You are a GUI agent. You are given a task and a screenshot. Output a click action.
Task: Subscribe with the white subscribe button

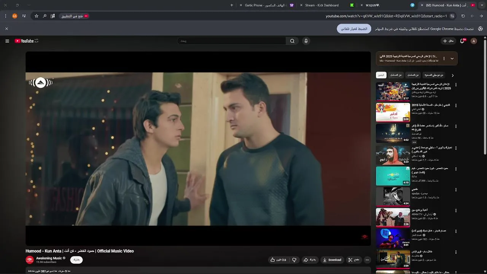[x=76, y=260]
